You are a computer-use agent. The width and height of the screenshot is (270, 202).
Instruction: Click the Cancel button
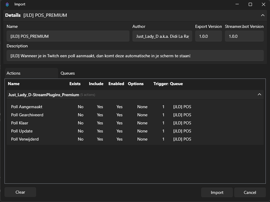(250, 192)
